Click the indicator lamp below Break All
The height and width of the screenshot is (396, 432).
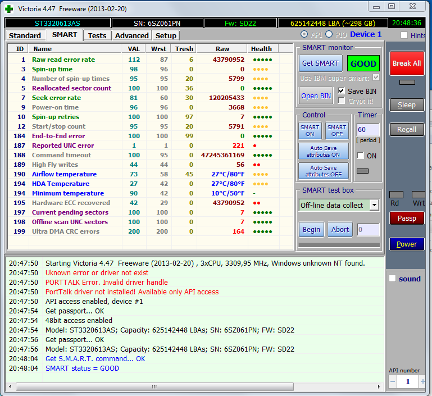pos(407,82)
